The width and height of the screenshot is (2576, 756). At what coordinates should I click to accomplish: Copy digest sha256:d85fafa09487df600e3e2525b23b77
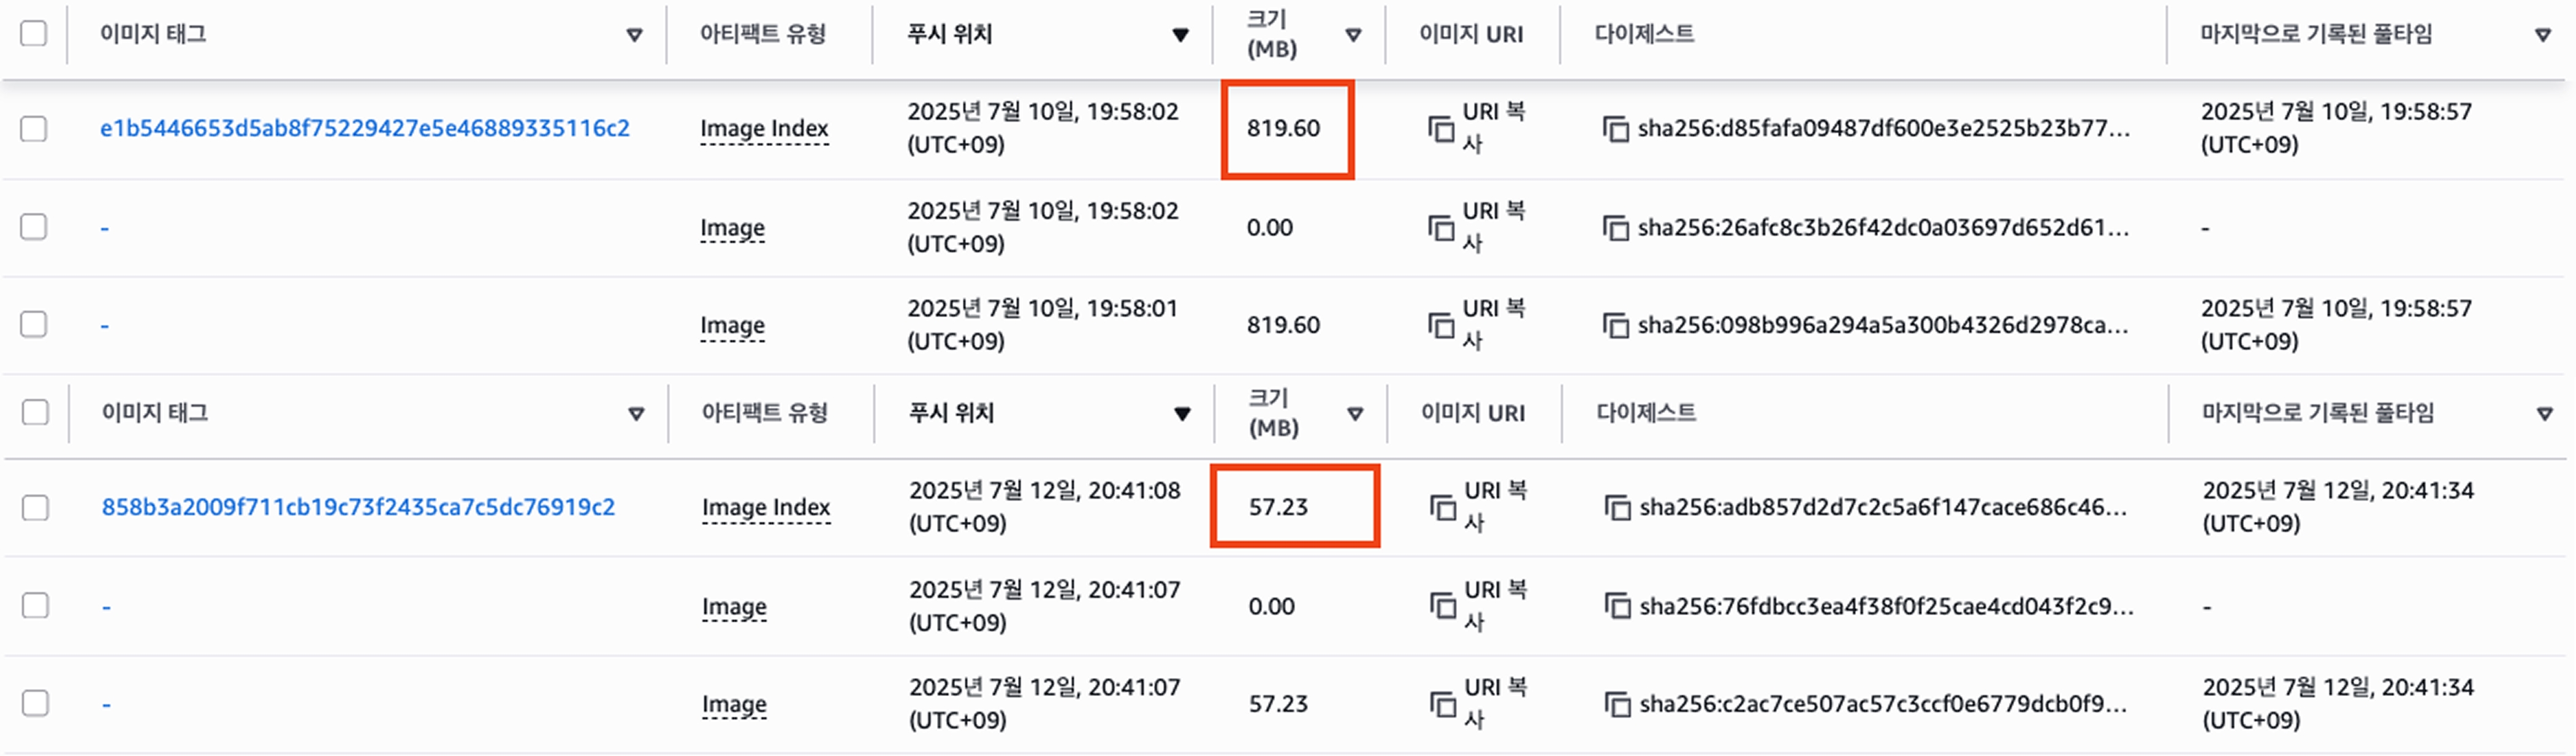(x=1615, y=129)
